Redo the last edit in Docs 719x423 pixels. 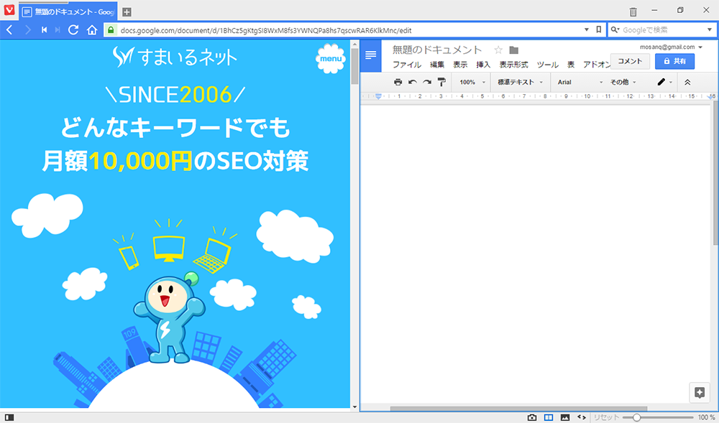[x=427, y=83]
